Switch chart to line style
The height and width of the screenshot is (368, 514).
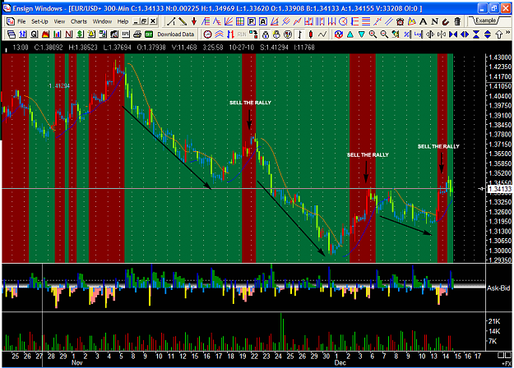[x=322, y=34]
